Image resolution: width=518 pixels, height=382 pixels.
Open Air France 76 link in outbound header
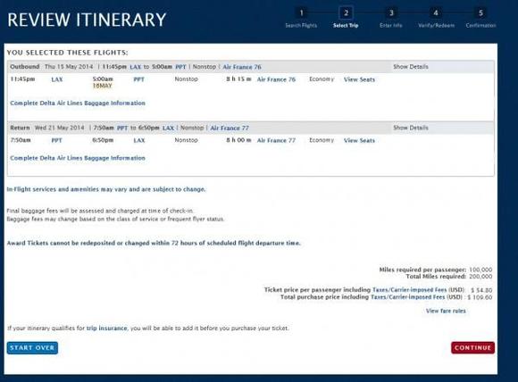tap(242, 67)
